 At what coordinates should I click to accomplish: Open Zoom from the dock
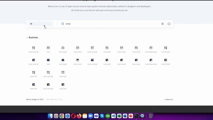91,116
